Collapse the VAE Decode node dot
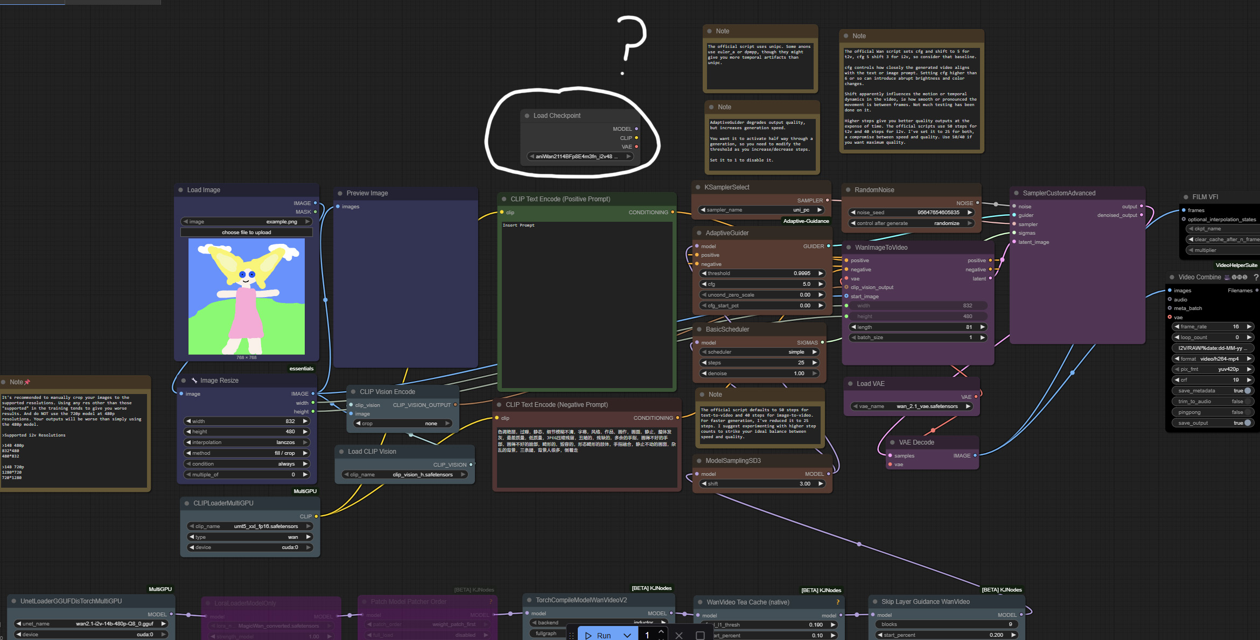 [x=892, y=442]
